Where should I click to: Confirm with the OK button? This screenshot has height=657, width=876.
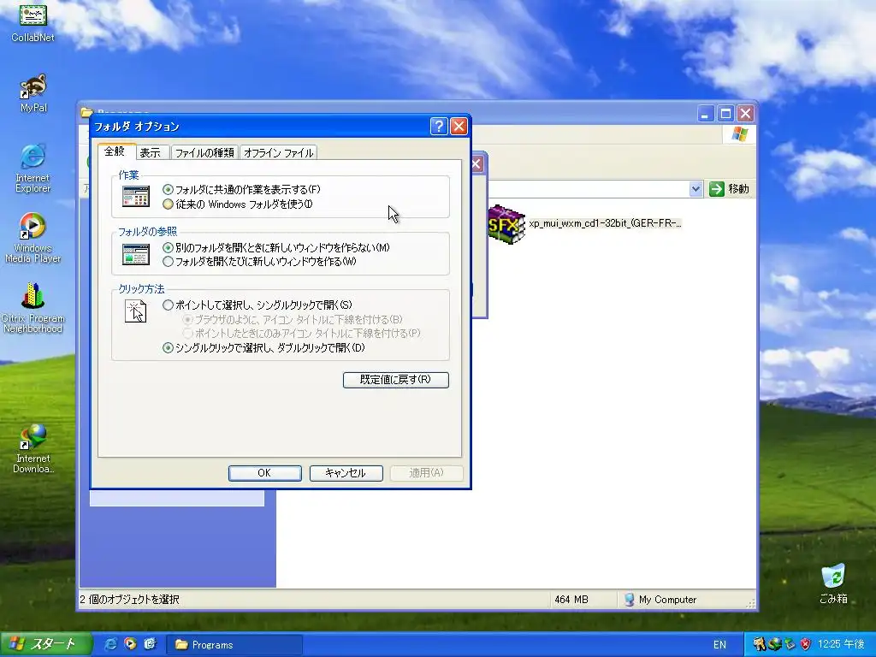pyautogui.click(x=265, y=473)
